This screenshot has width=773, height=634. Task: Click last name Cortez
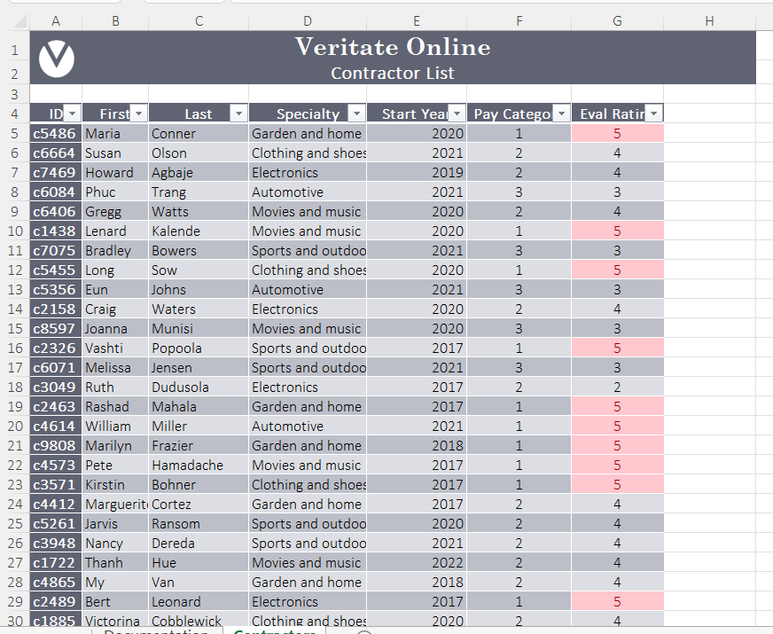[x=199, y=504]
